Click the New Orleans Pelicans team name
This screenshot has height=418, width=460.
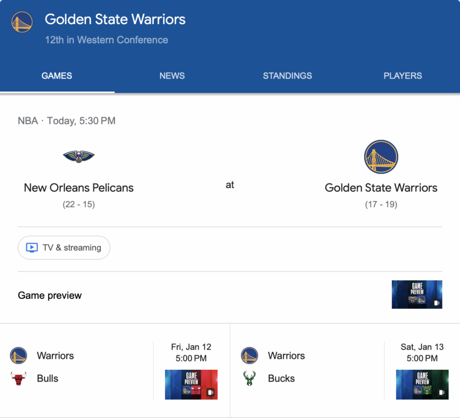click(79, 188)
